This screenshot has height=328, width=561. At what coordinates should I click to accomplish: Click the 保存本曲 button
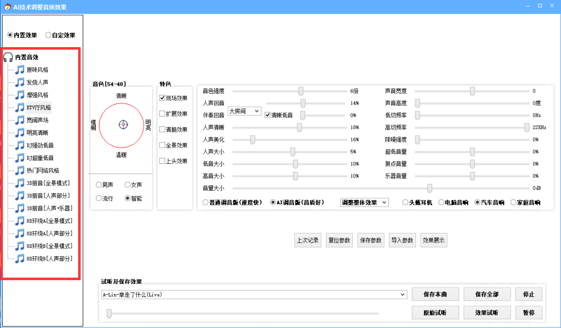[x=435, y=294]
